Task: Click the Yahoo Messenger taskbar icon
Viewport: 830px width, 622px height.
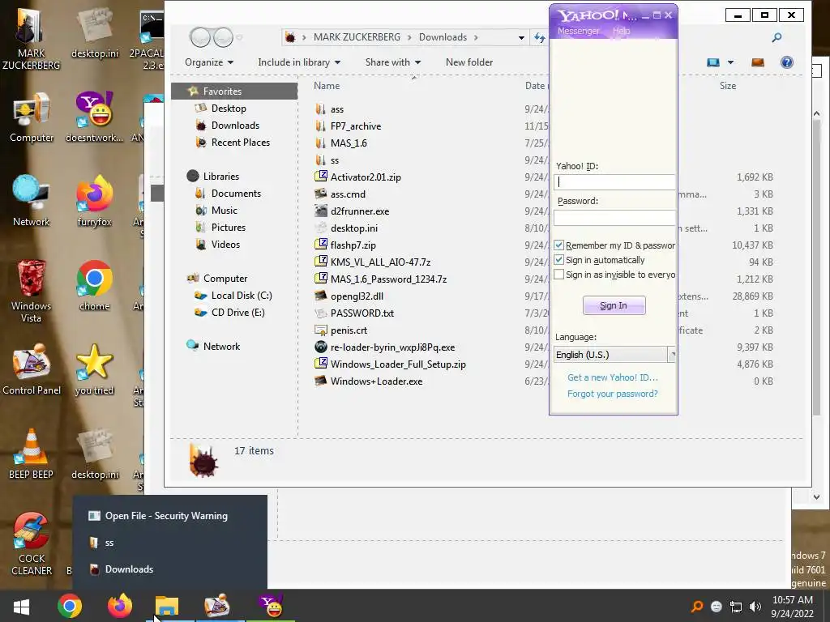Action: pos(271,606)
